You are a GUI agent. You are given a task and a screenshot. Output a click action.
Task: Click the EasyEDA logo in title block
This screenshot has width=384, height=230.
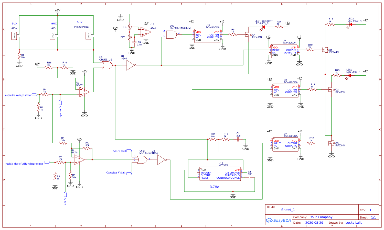tap(279, 220)
